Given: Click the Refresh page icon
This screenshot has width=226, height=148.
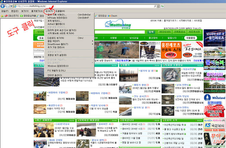Looking at the screenshot, I should coord(162,6).
